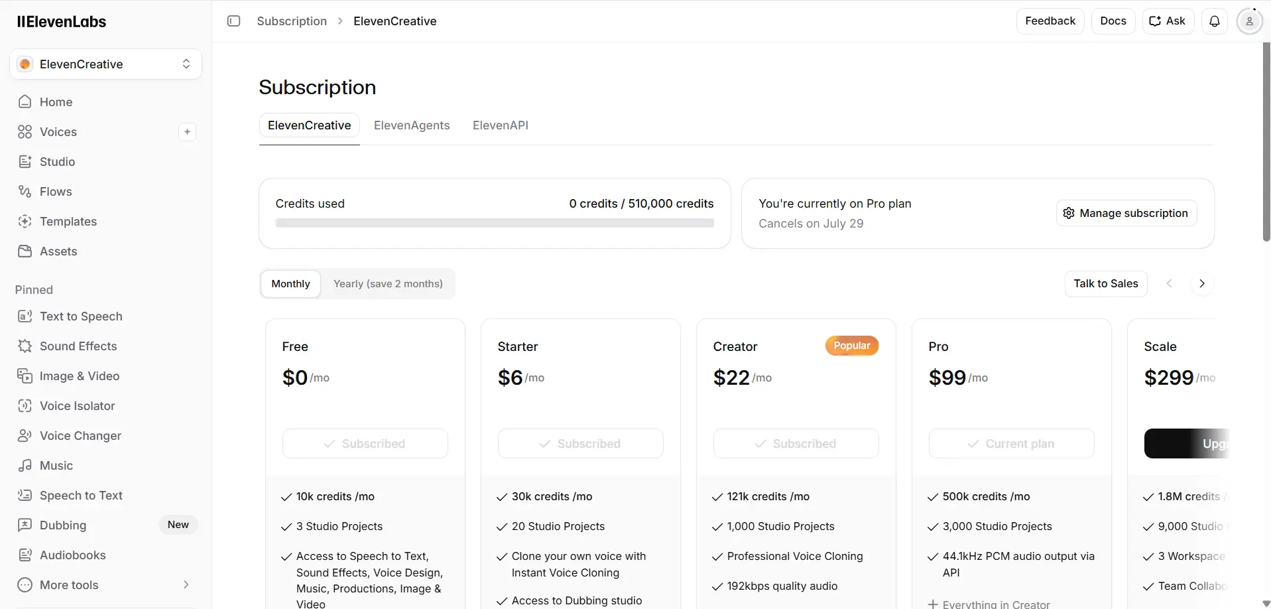Go to Subscription breadcrumb

pos(292,21)
